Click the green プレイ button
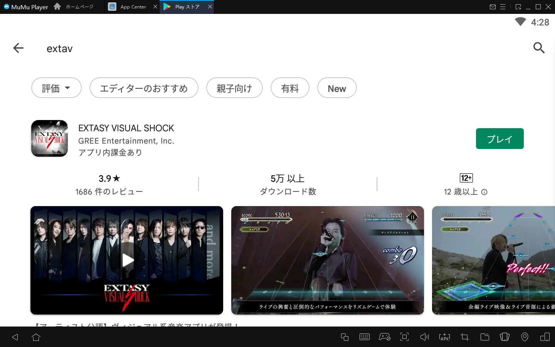Screen dimensions: 555x347 tap(499, 139)
